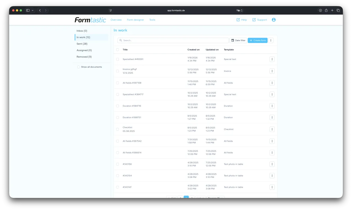This screenshot has height=210, width=352.
Task: Focus the Search input field
Action: [x=173, y=40]
